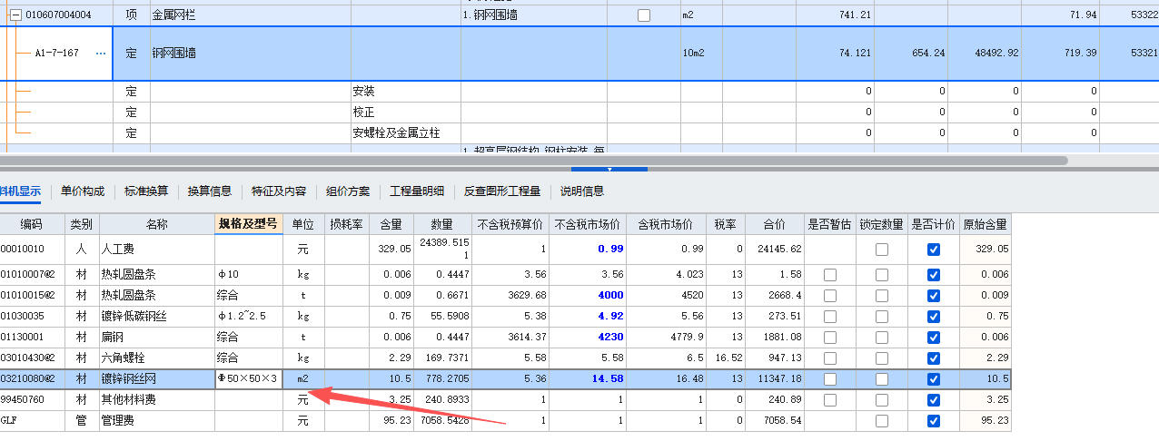1159x441 pixels.
Task: Uncheck 是否计价 for 六角螺栓 row
Action: (934, 358)
